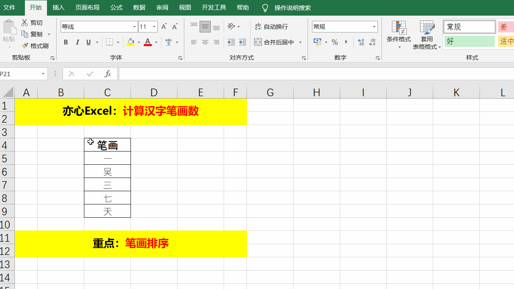Apply cell borders icon
This screenshot has width=514, height=289.
109,42
